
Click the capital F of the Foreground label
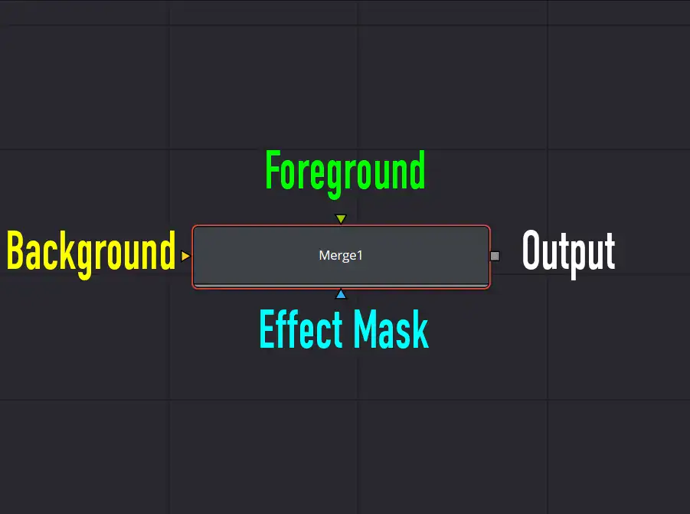click(273, 169)
